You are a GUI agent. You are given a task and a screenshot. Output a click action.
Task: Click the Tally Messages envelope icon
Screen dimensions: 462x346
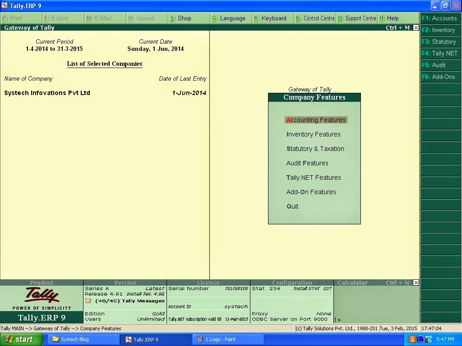click(88, 300)
